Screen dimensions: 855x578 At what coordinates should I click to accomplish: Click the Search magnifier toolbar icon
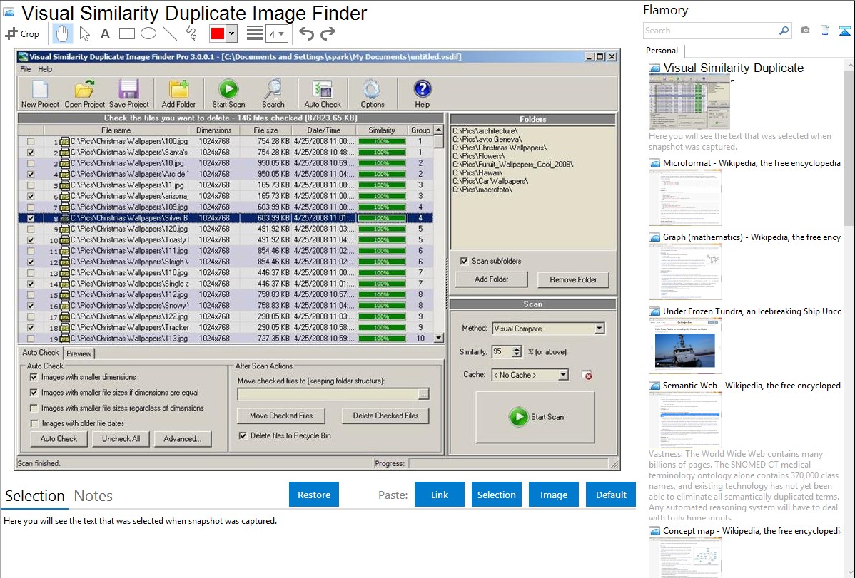(x=273, y=93)
